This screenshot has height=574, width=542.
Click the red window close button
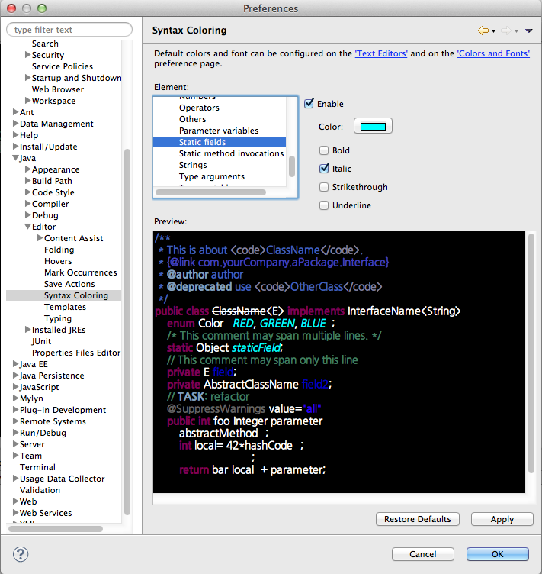point(11,8)
